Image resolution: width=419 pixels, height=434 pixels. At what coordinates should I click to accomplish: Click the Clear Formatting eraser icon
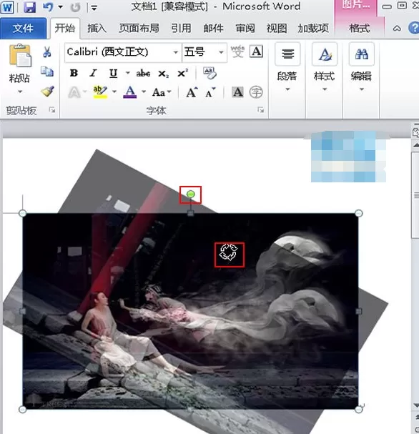pos(209,73)
